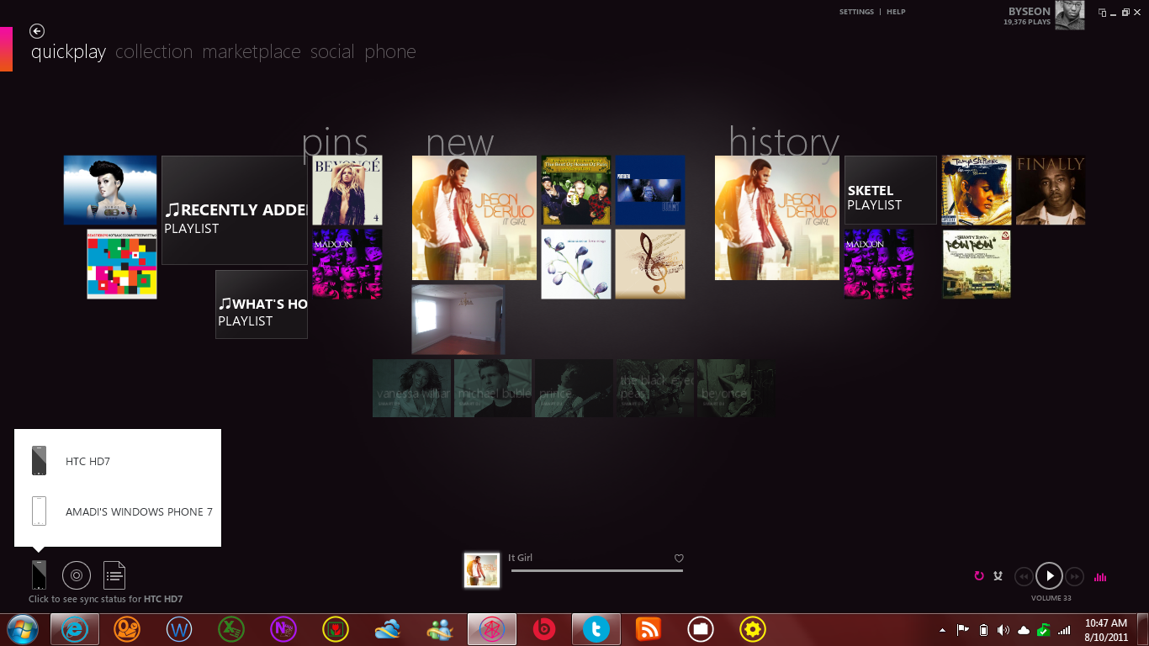Click the It Girl now playing thumbnail
This screenshot has height=646, width=1149.
pyautogui.click(x=482, y=569)
